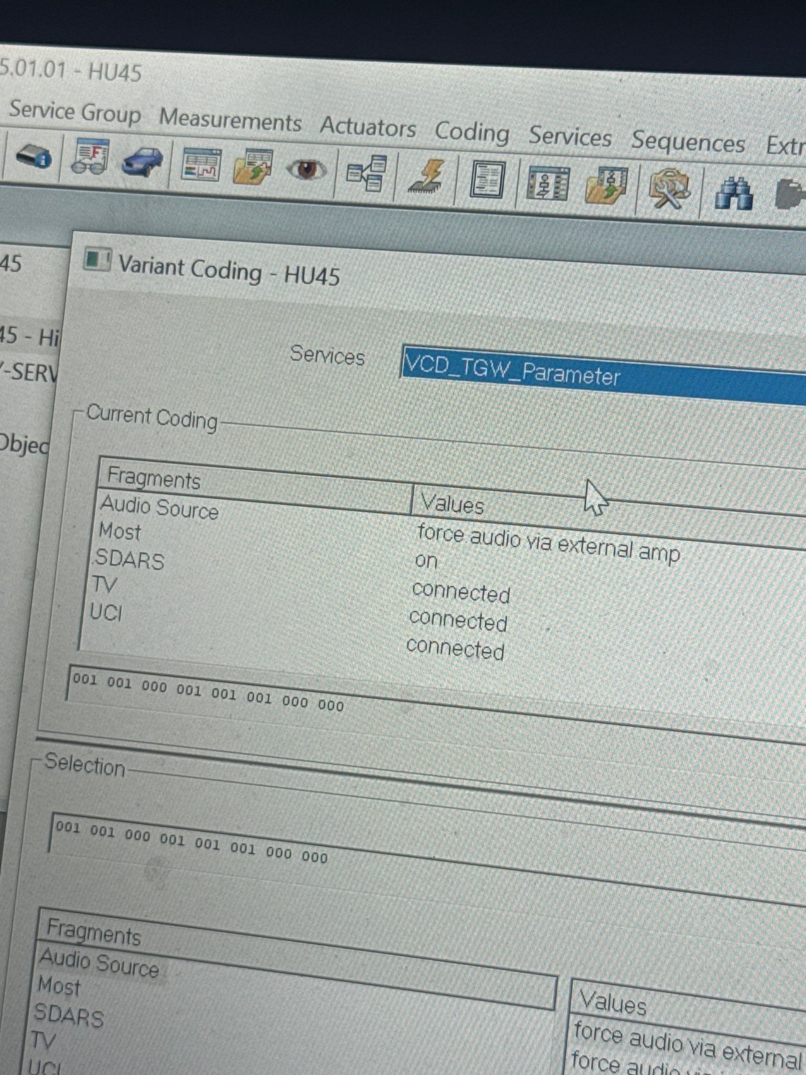Screen dimensions: 806x1075
Task: Click the eye toolbar icon
Action: (306, 170)
